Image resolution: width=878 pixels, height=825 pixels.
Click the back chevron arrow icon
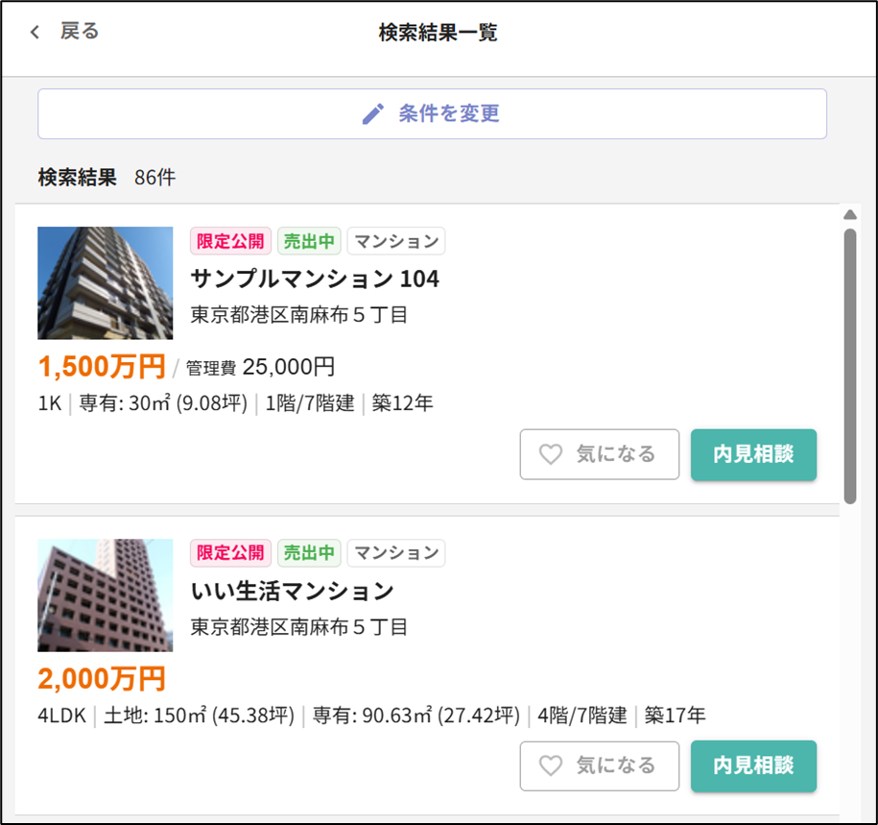[x=36, y=33]
